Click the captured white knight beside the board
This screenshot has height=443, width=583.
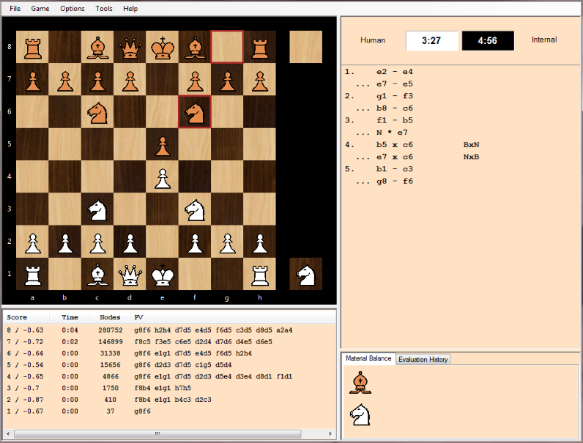305,274
